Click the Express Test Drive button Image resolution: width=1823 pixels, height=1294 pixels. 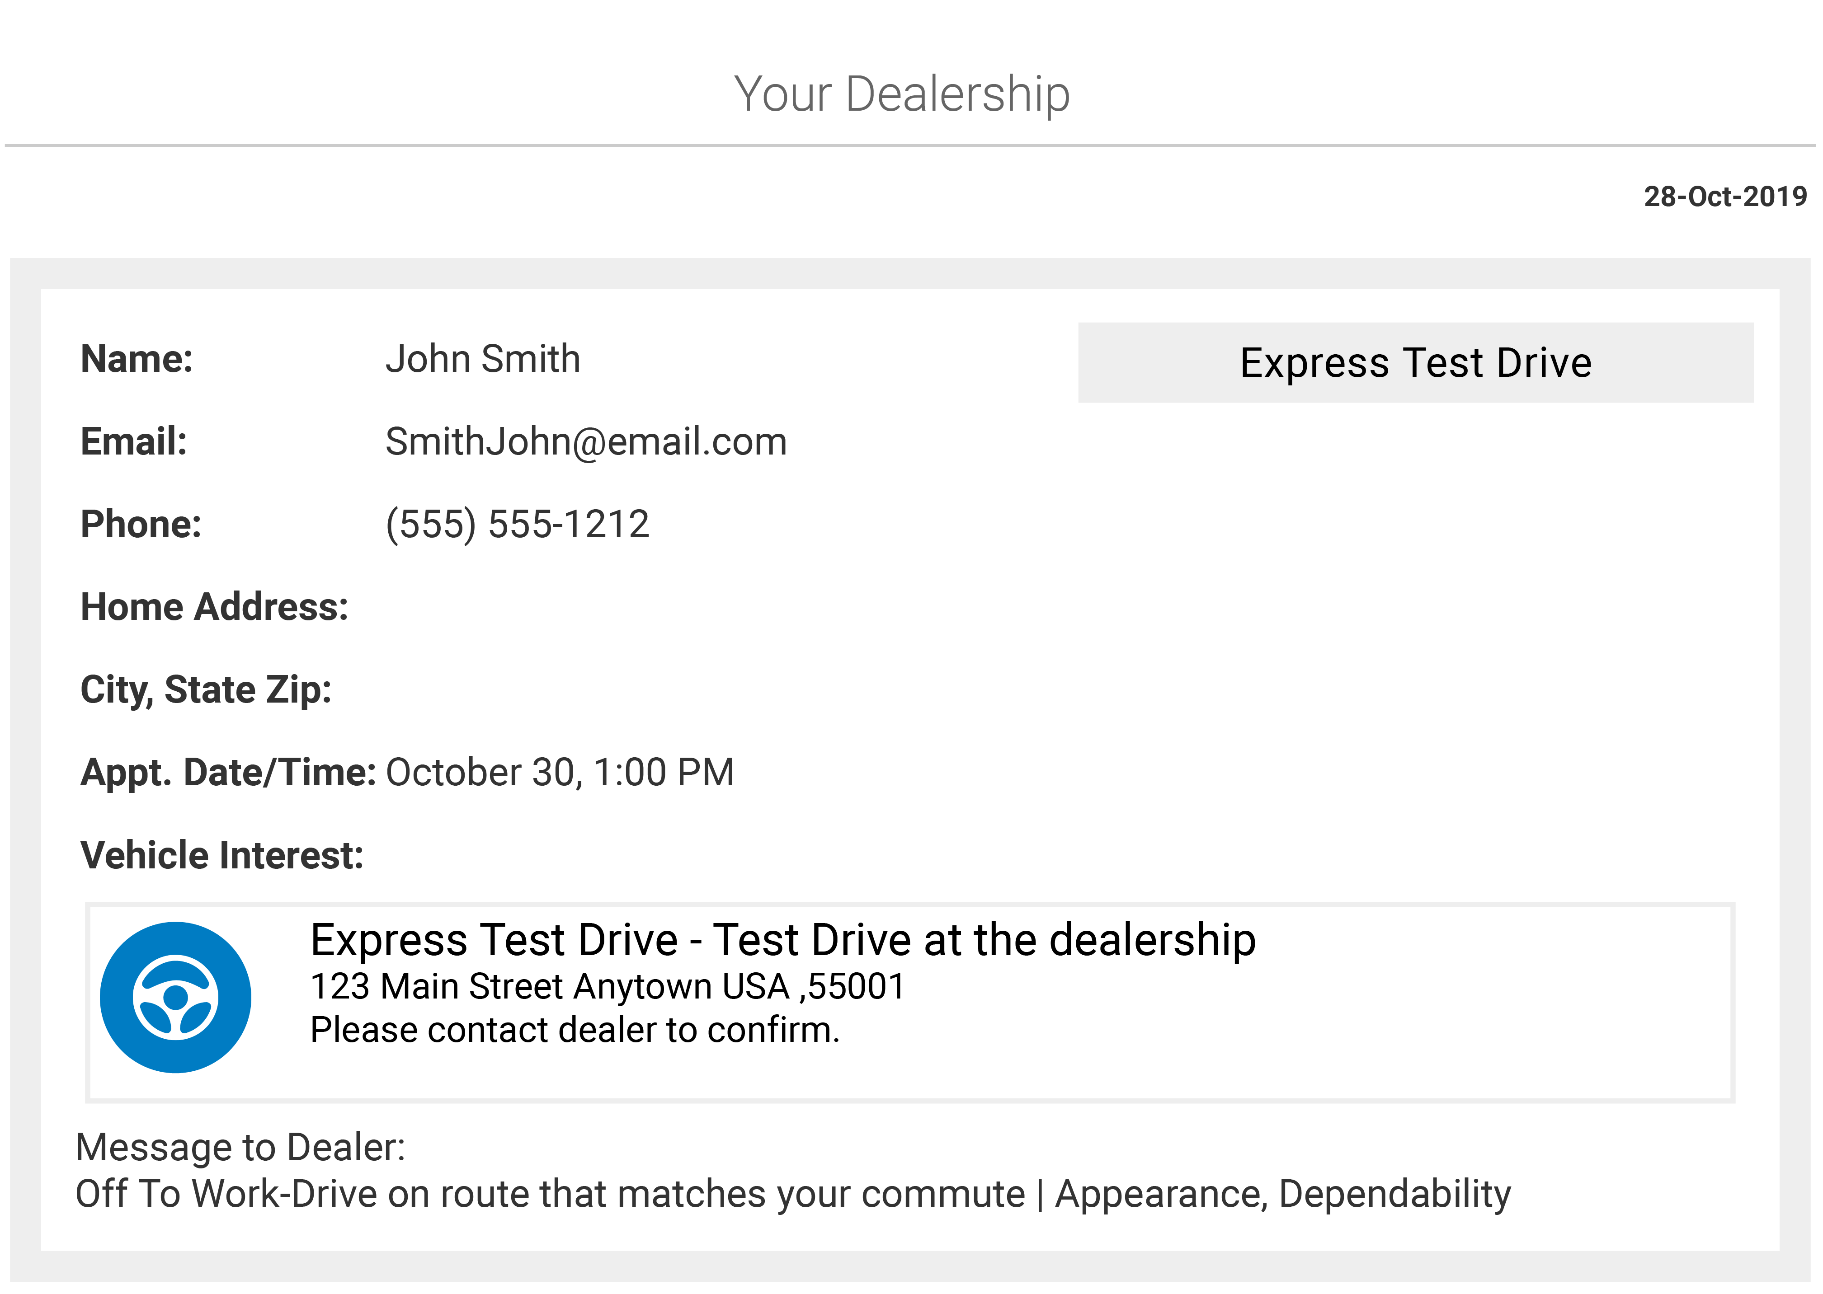click(1416, 362)
